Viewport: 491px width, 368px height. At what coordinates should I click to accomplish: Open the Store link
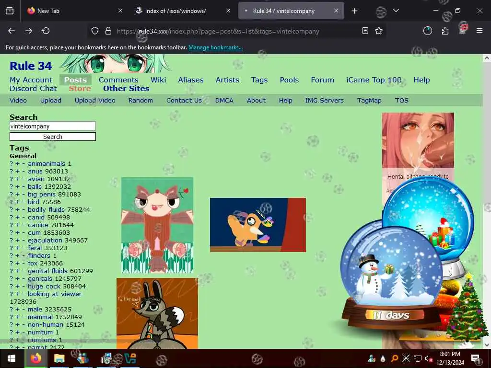point(80,89)
